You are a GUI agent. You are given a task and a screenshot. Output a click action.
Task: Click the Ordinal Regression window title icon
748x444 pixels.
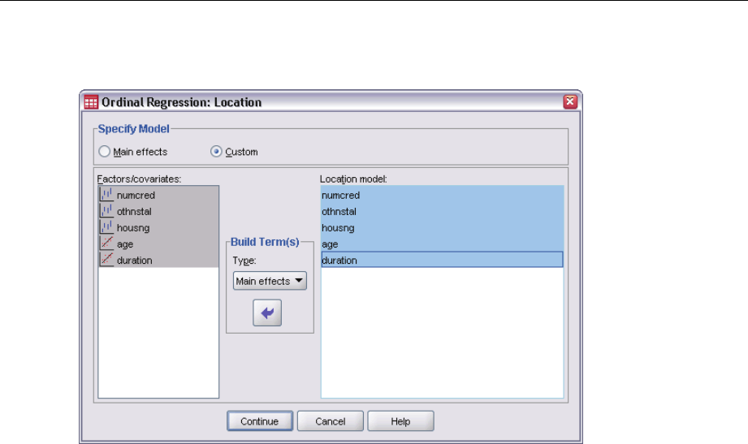[91, 102]
